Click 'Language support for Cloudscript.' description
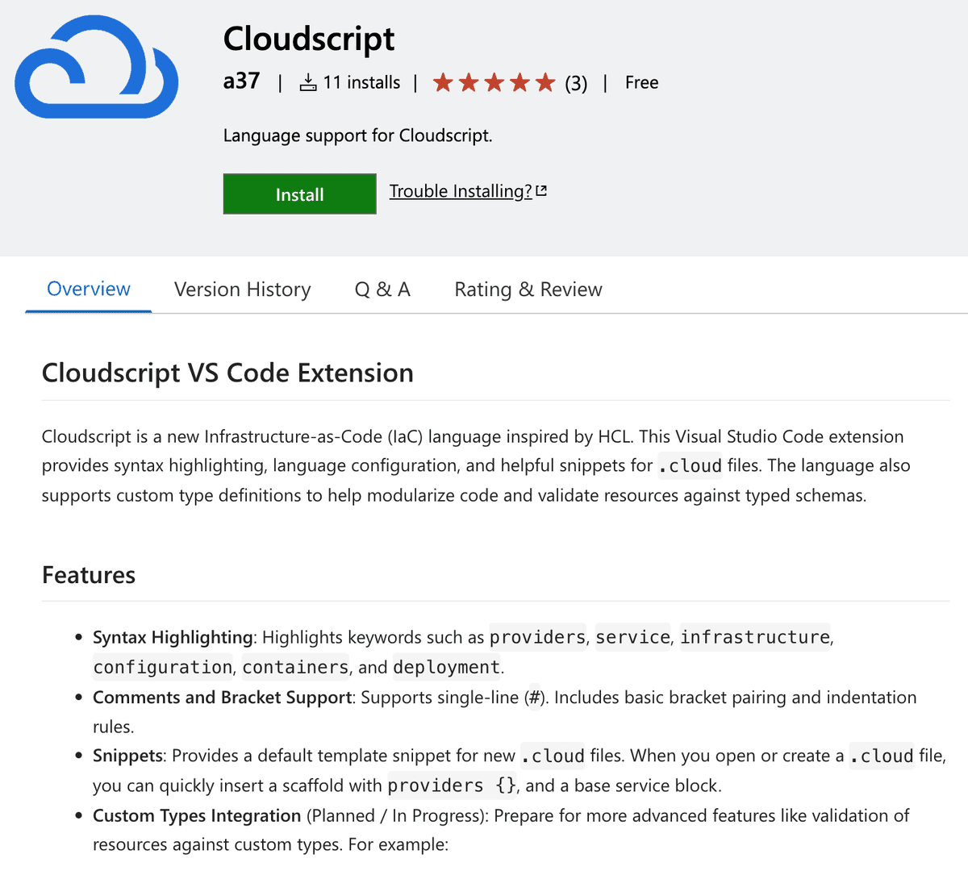 click(x=358, y=135)
